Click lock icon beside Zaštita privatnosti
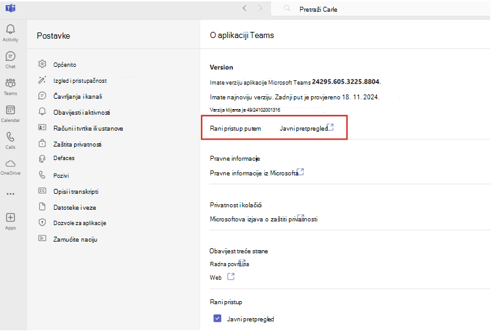Viewport: 491px width, 333px height. [x=42, y=144]
